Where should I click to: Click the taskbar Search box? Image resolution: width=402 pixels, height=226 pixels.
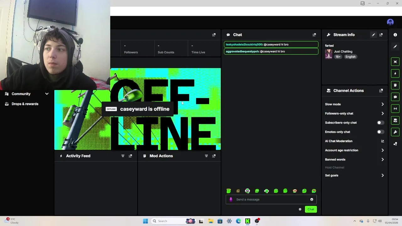coord(174,221)
